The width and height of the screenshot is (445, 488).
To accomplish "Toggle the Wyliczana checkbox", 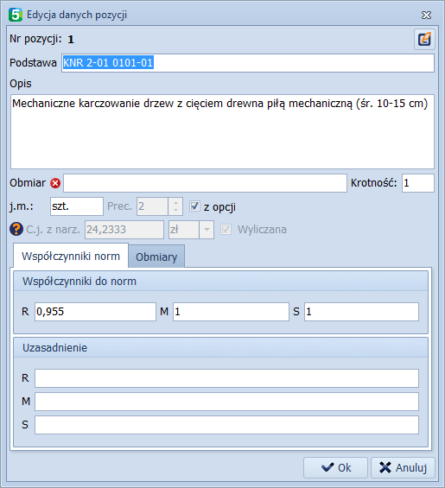I will tap(226, 230).
